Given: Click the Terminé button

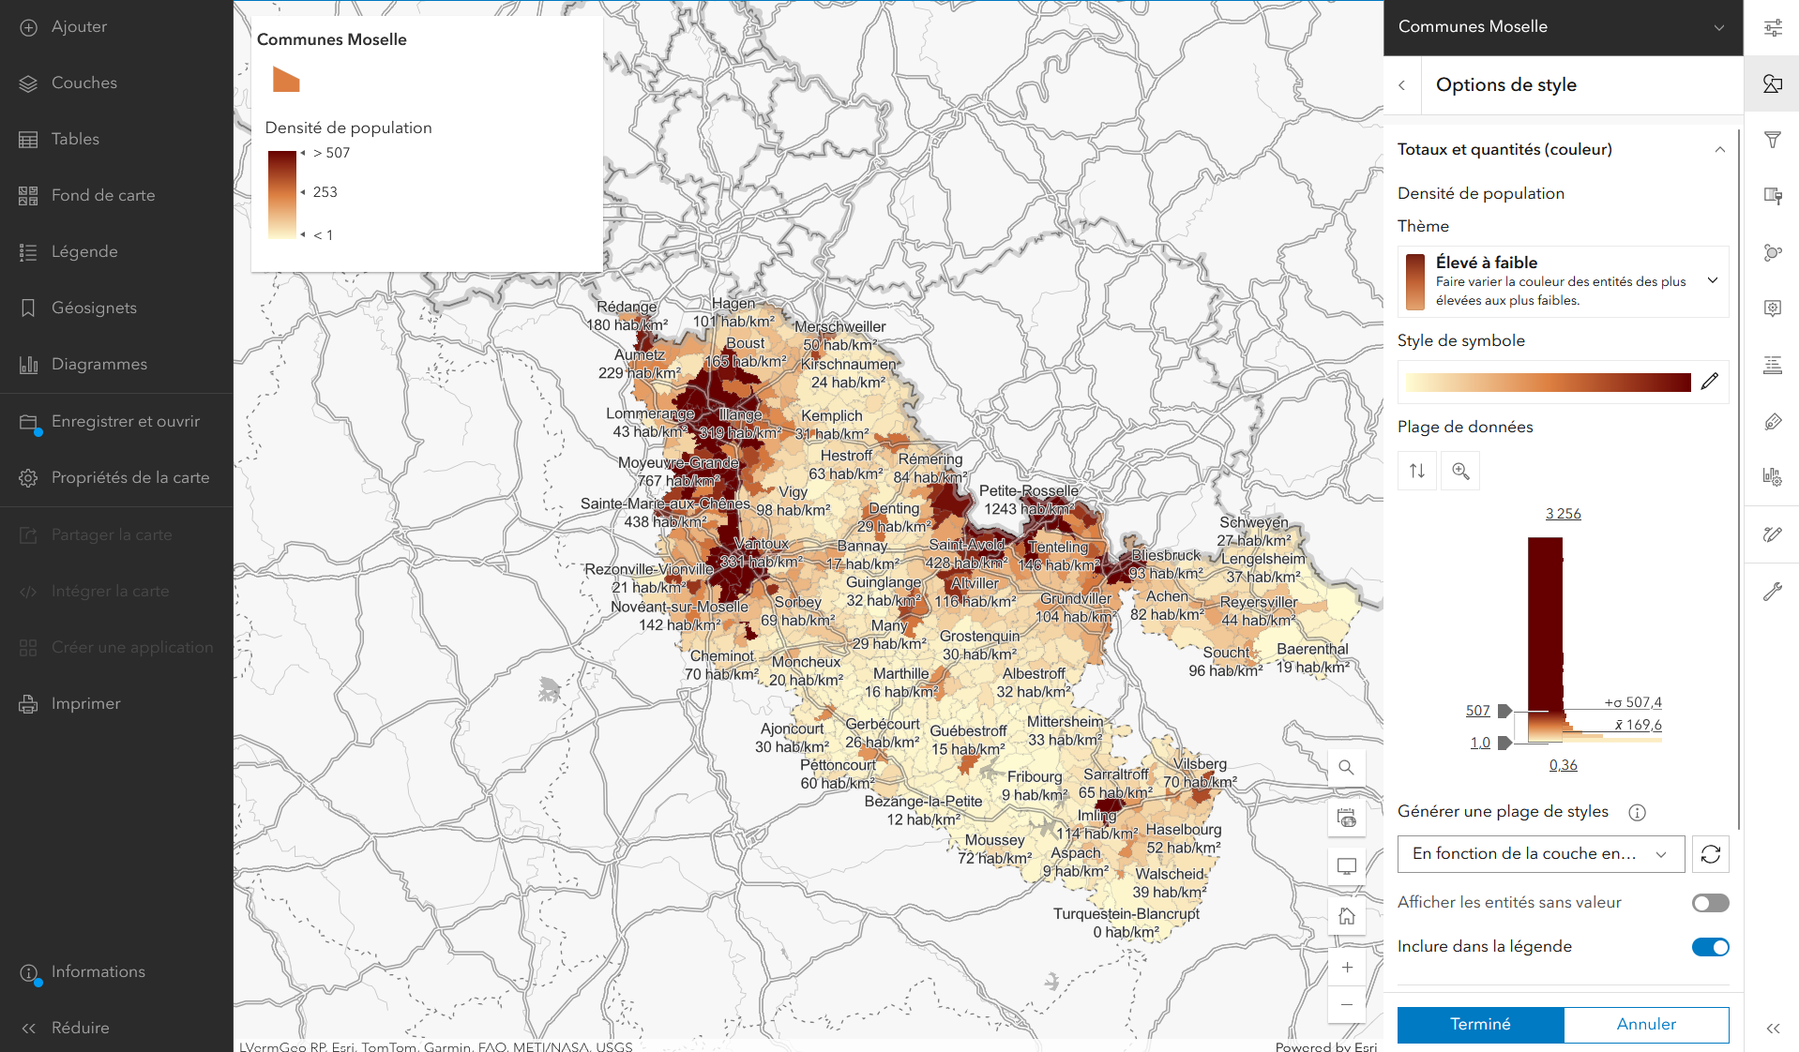Looking at the screenshot, I should point(1481,1025).
